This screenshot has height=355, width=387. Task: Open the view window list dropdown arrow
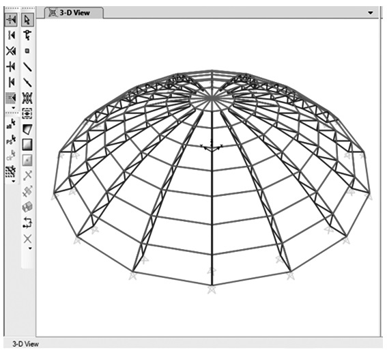371,12
